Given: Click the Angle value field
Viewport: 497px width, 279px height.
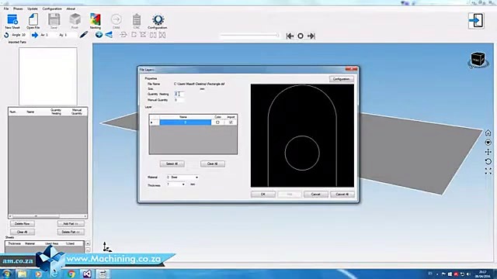Looking at the screenshot, I should pos(24,35).
